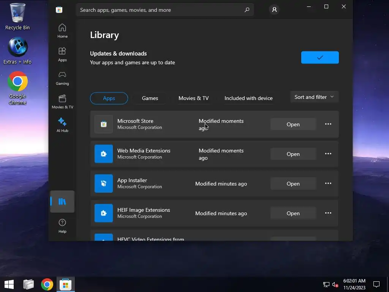This screenshot has width=389, height=292.
Task: Expand the Sort and filter dropdown
Action: [314, 97]
